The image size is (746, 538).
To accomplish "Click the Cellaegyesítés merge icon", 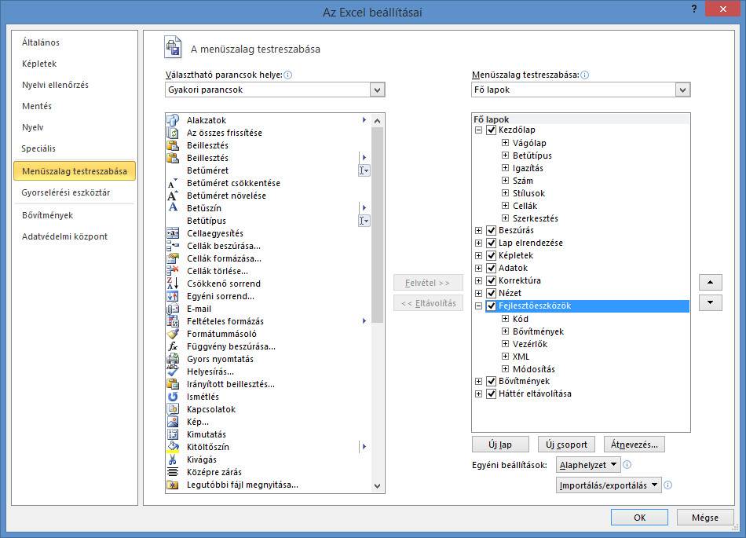I will pyautogui.click(x=173, y=233).
